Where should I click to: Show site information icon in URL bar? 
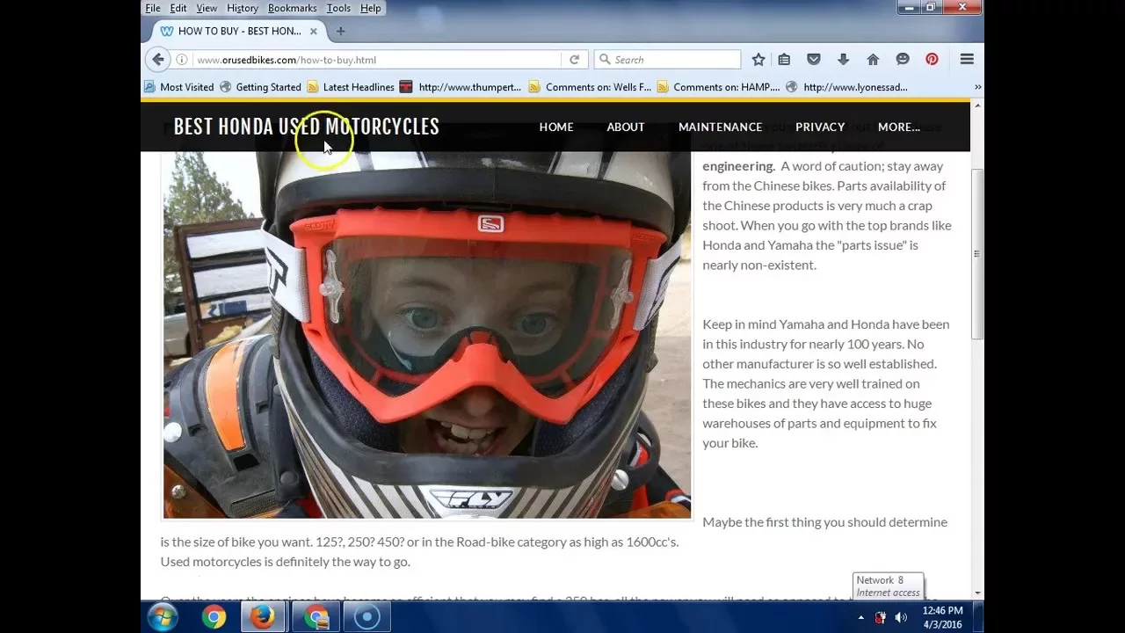click(x=181, y=60)
